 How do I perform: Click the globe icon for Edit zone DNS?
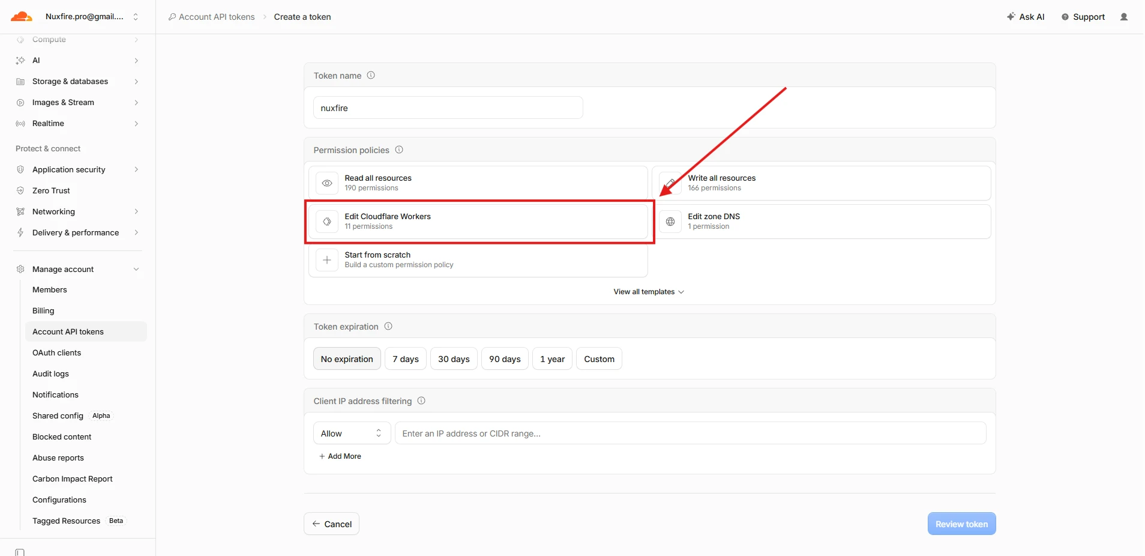[x=670, y=222]
